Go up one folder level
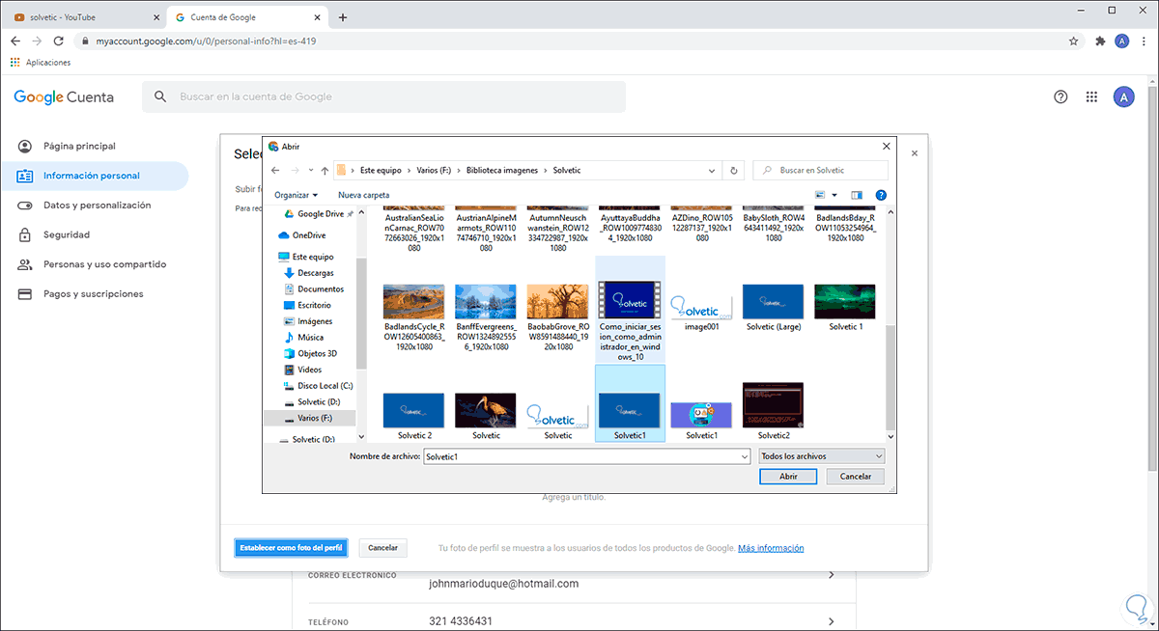The width and height of the screenshot is (1159, 631). point(325,171)
